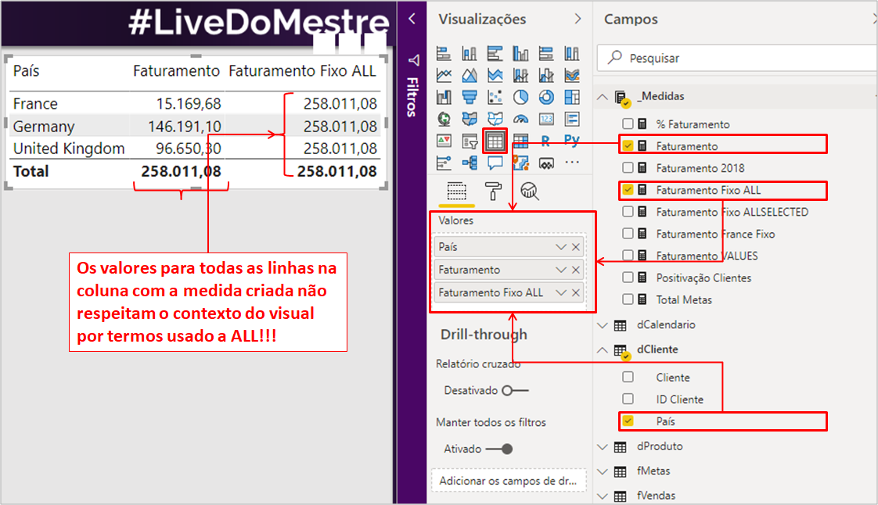Click Adicionar os campos de drill-through
Image resolution: width=878 pixels, height=505 pixels.
(x=509, y=480)
